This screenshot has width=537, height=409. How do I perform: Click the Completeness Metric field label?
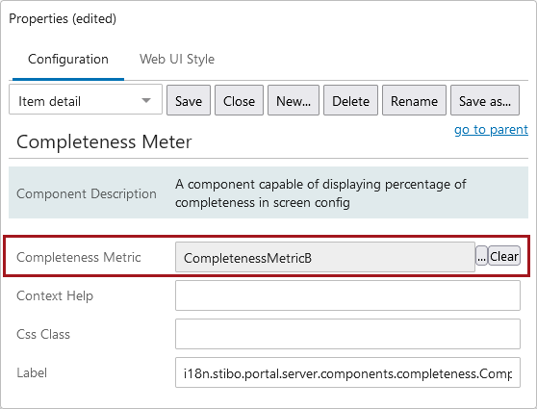pyautogui.click(x=78, y=257)
